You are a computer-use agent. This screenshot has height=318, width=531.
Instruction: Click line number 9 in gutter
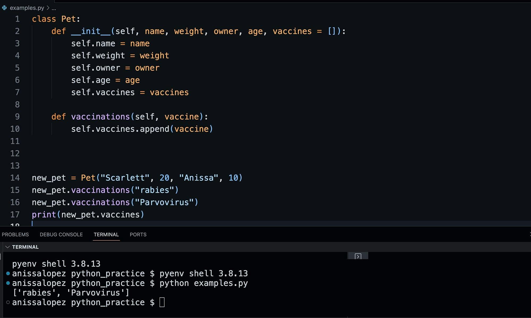pyautogui.click(x=17, y=117)
